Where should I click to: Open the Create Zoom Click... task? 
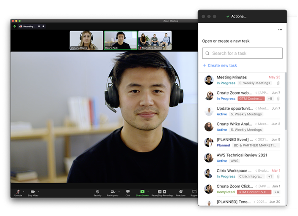242,189
